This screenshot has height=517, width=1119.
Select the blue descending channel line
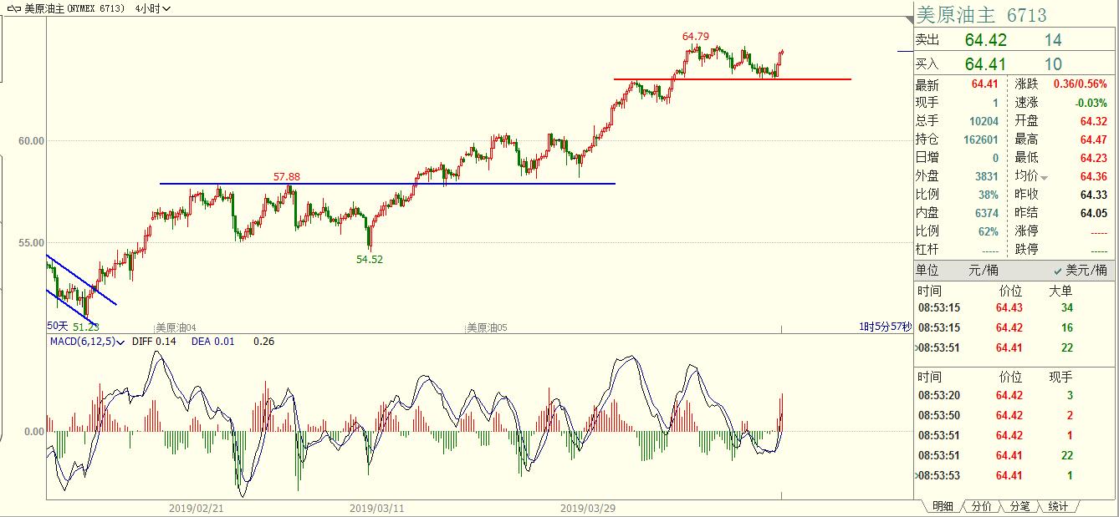[81, 280]
